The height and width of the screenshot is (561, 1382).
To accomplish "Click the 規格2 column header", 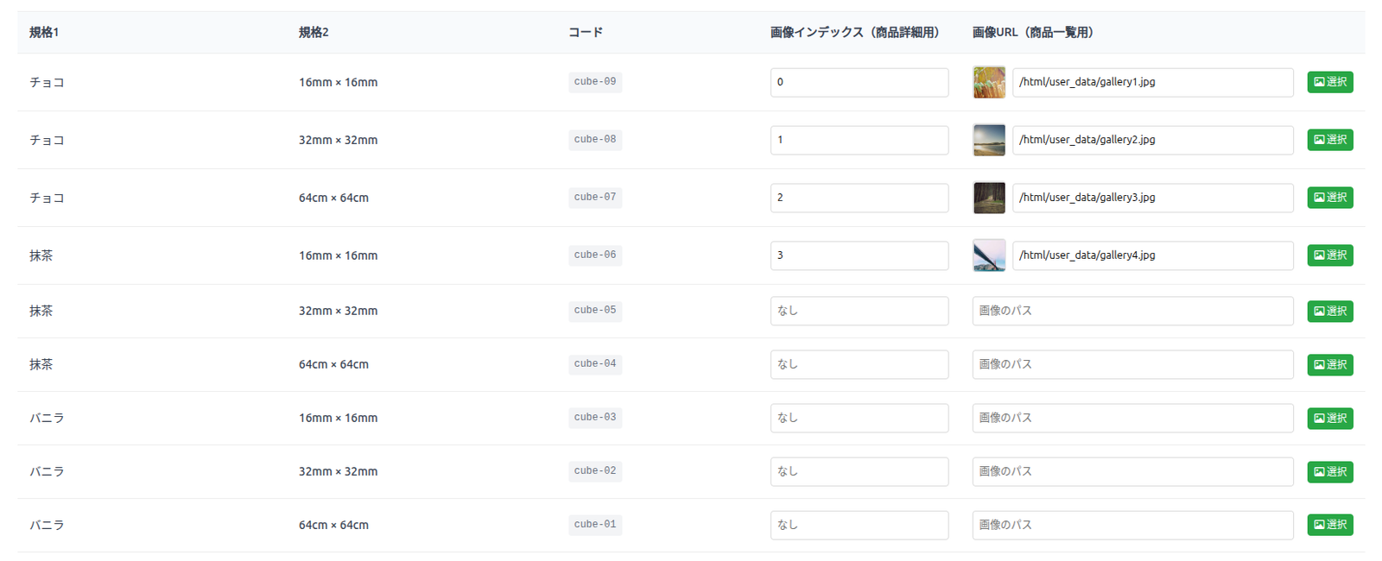I will pos(314,33).
